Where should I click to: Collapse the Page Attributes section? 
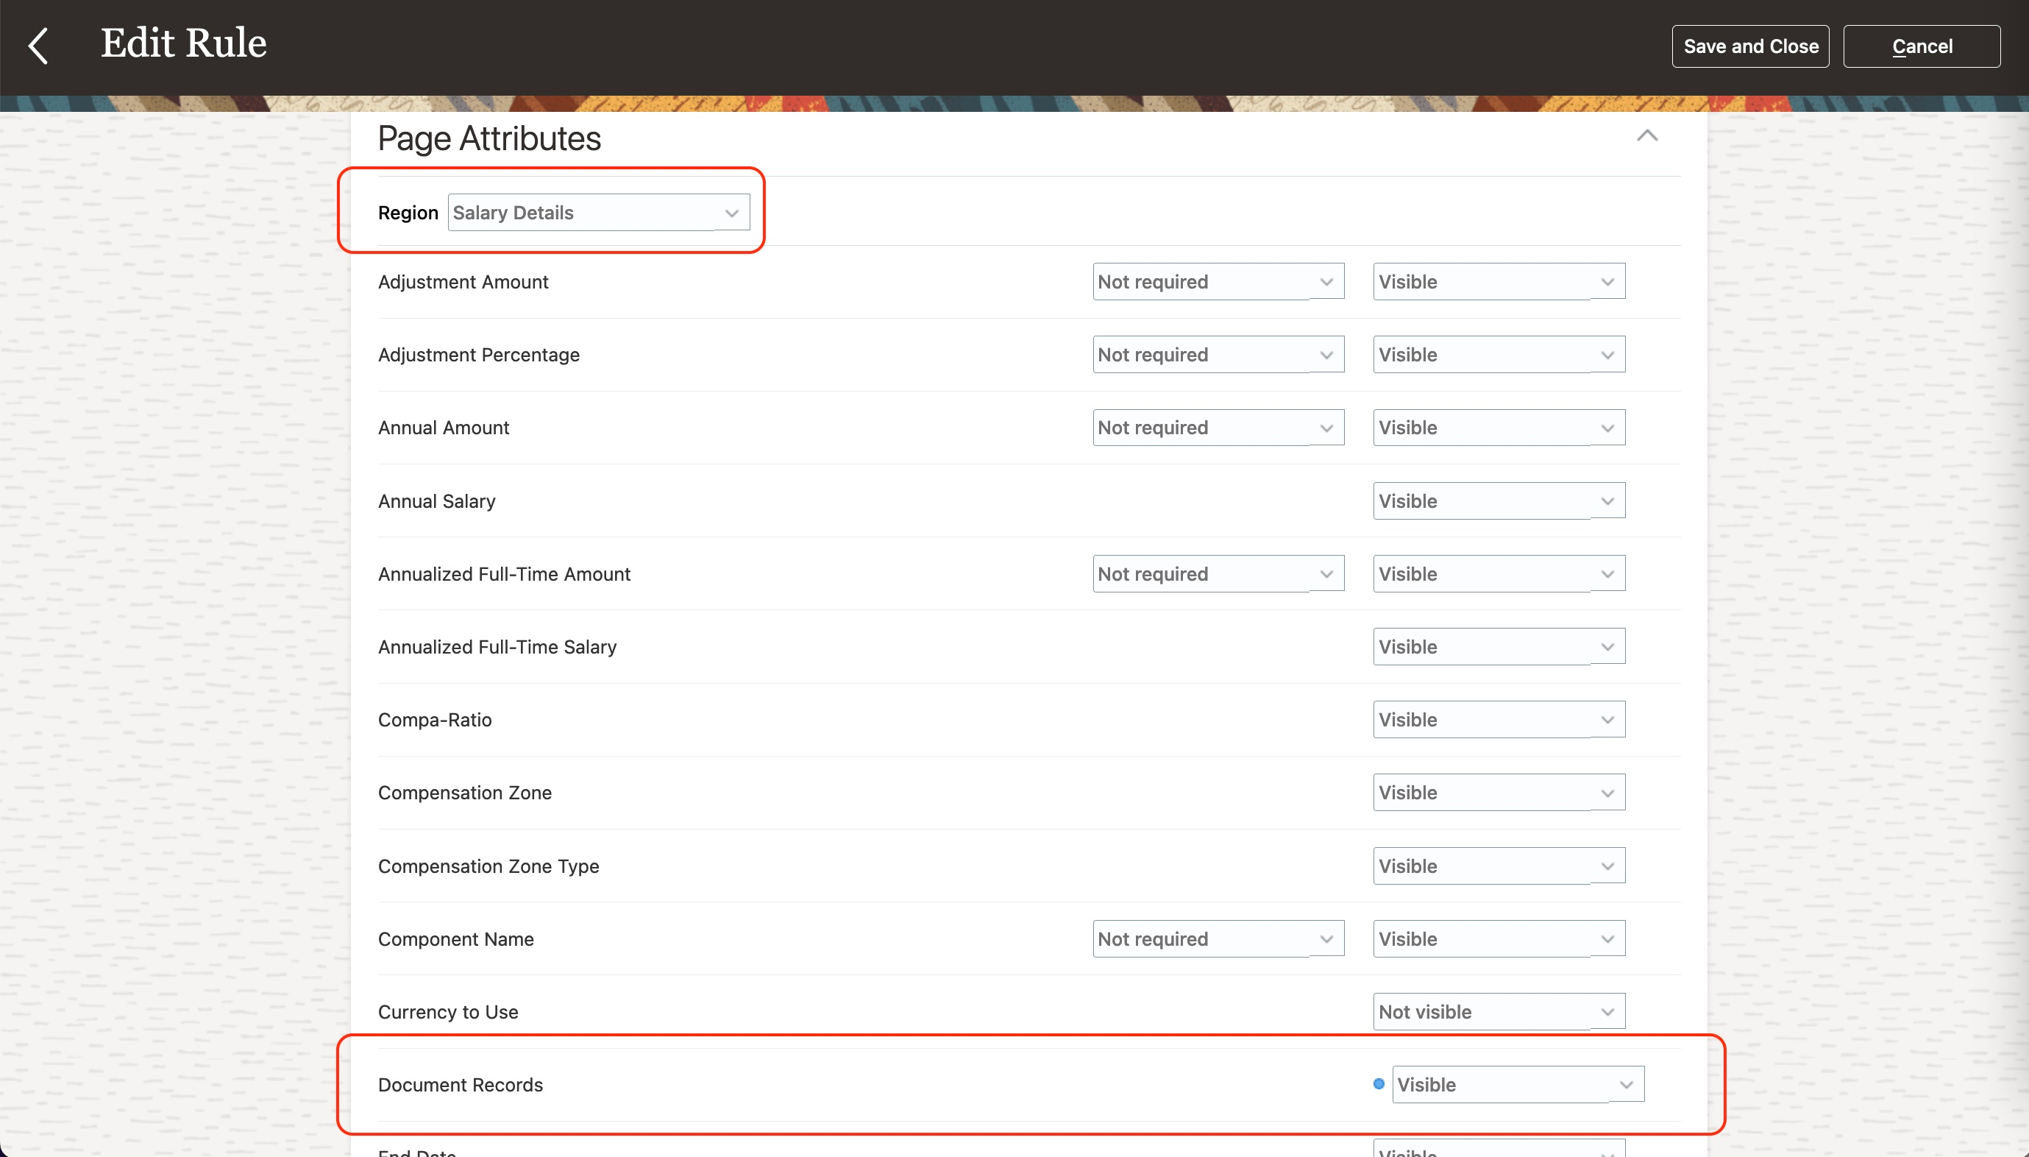pos(1646,136)
